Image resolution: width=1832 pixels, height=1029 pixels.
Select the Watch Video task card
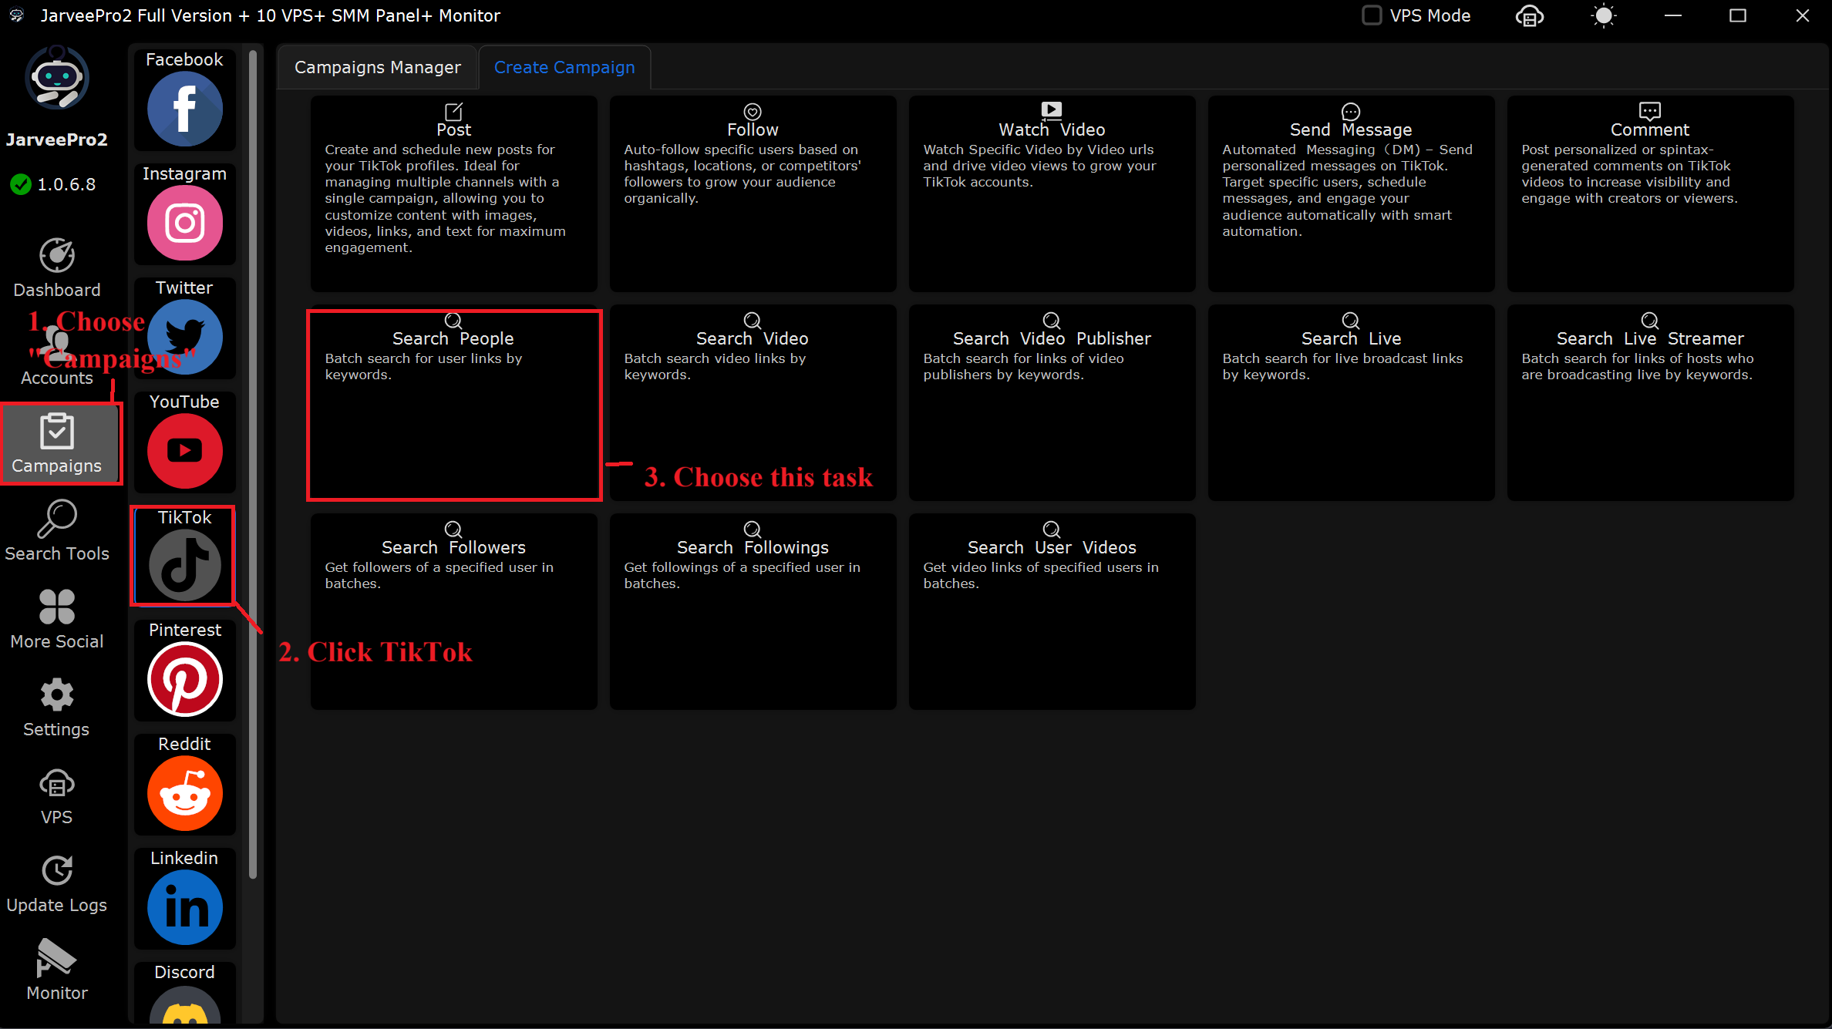(1052, 193)
